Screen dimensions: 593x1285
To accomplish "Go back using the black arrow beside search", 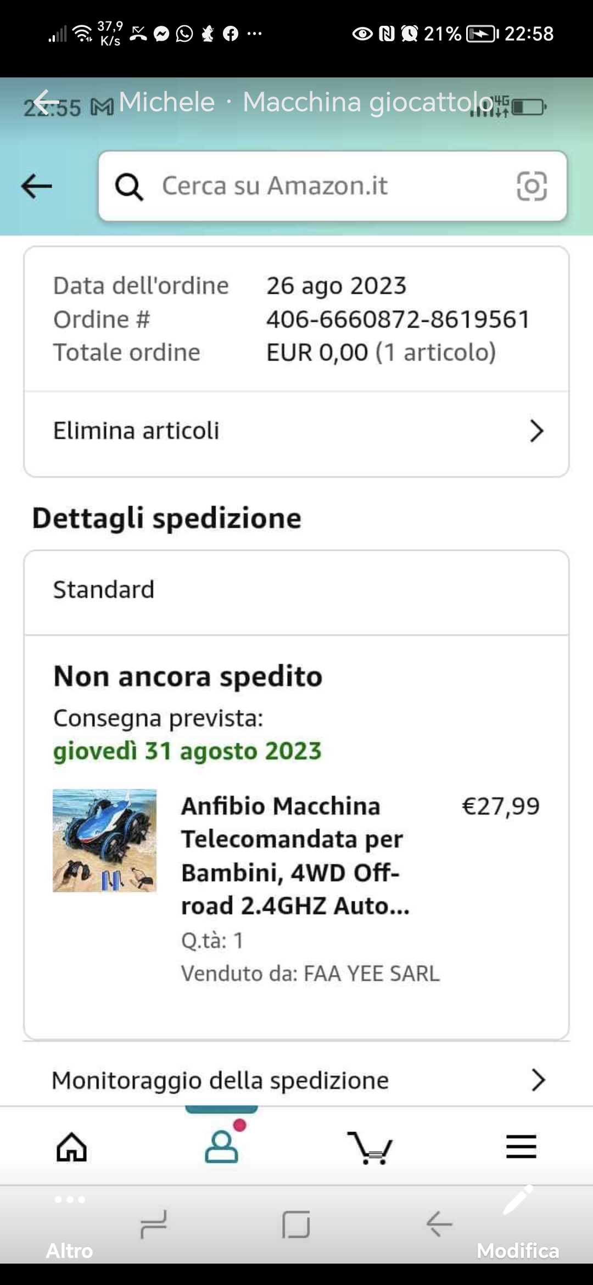I will 37,186.
